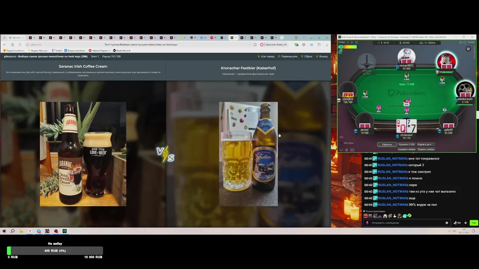This screenshot has height=269, width=479.
Task: Expand the poker panel chevron above Вне игры
Action: pos(341,137)
